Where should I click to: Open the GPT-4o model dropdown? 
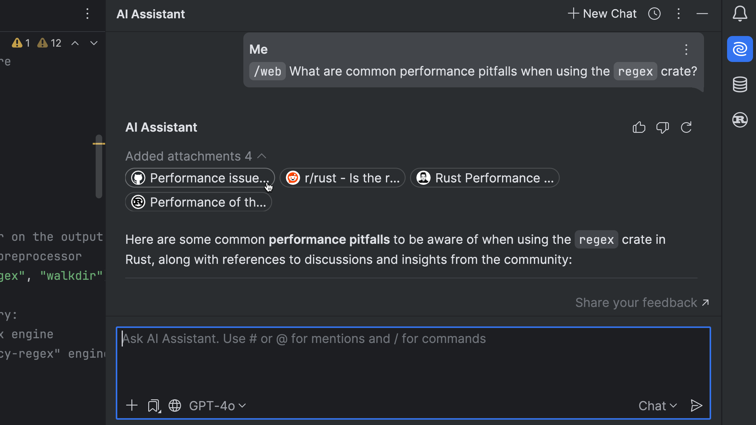217,406
